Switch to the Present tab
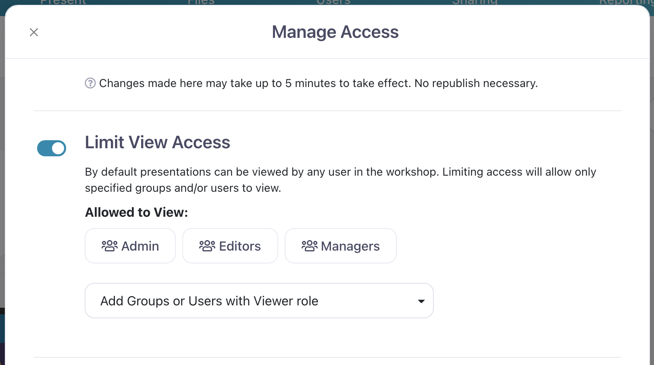This screenshot has height=365, width=654. pyautogui.click(x=63, y=2)
